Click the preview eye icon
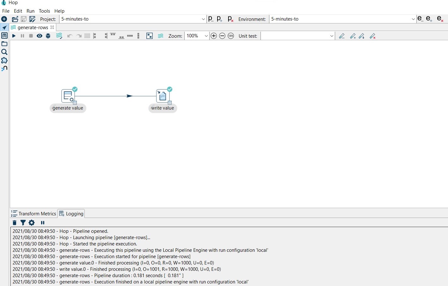Viewport: 448px width, 286px height. coord(40,36)
